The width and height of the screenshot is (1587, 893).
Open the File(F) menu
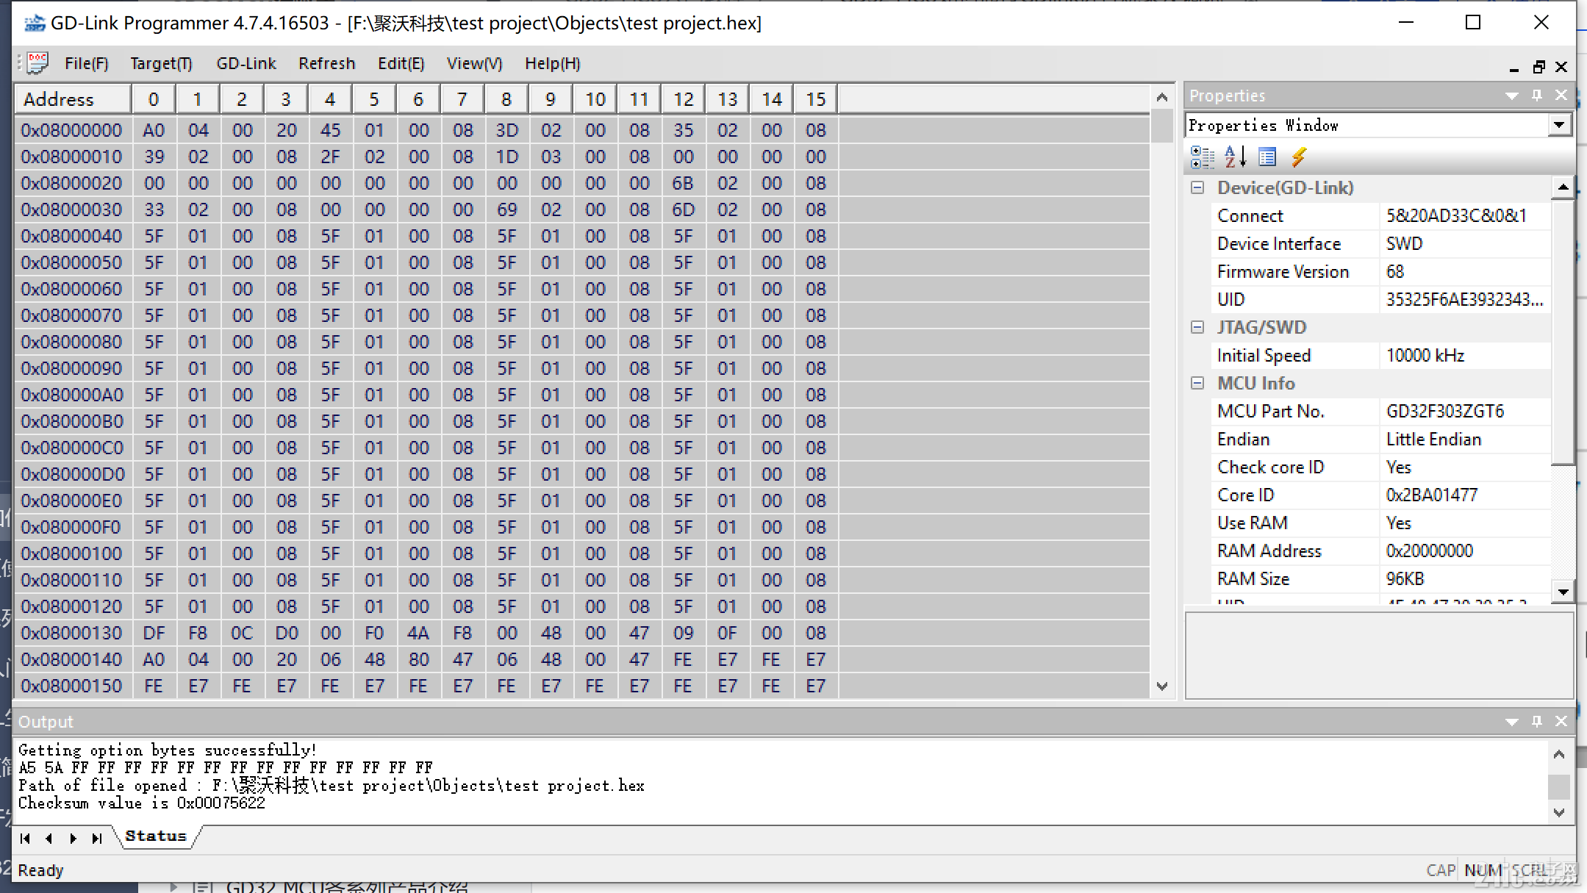pos(86,64)
